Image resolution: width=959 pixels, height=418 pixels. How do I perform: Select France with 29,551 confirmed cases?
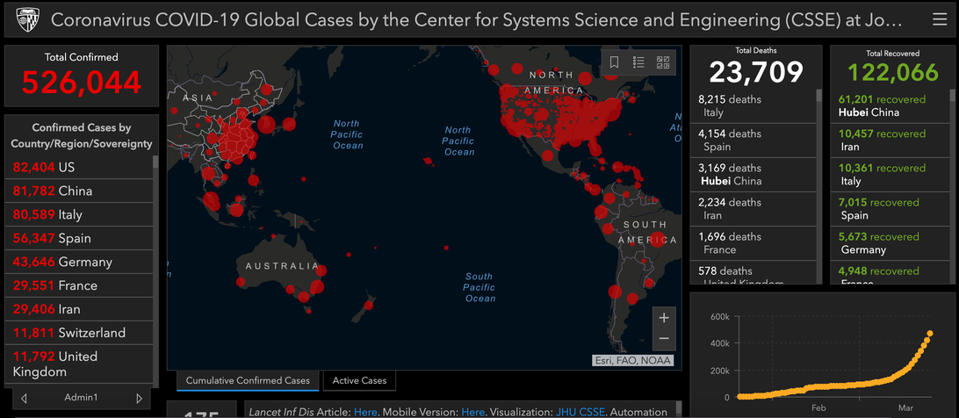point(79,285)
